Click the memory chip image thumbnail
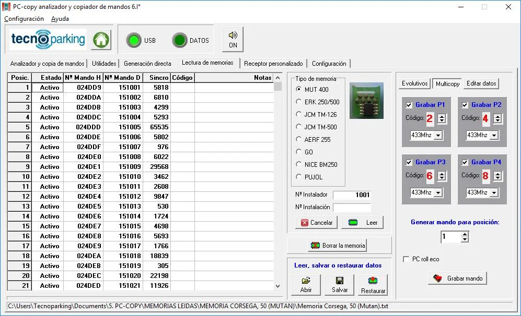This screenshot has height=316, width=521. coord(366,101)
